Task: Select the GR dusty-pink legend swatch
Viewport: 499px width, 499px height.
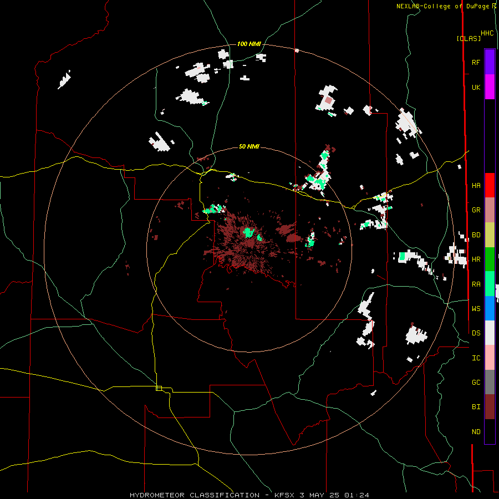Action: [x=490, y=210]
